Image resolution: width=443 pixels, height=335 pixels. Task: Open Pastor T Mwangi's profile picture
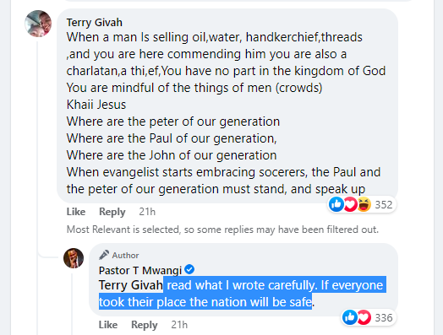point(74,258)
